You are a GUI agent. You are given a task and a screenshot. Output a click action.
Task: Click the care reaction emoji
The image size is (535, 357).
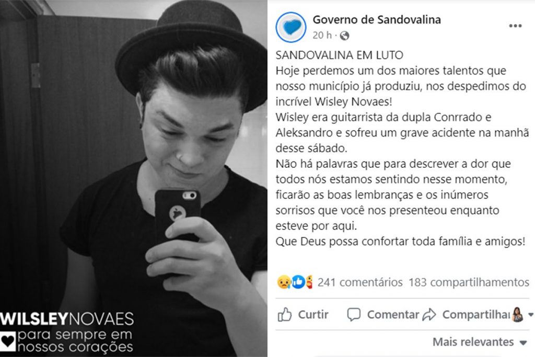(x=309, y=282)
